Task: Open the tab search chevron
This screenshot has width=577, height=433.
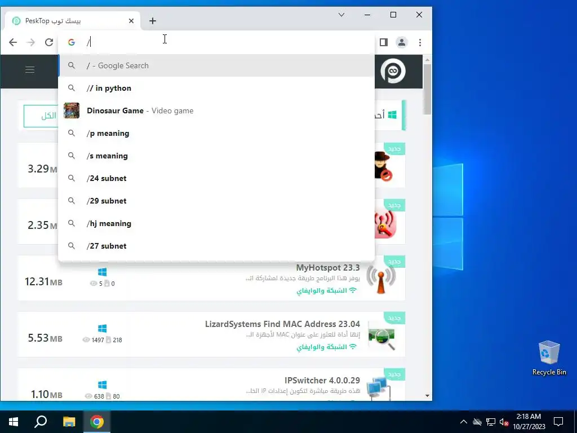Action: pyautogui.click(x=341, y=15)
